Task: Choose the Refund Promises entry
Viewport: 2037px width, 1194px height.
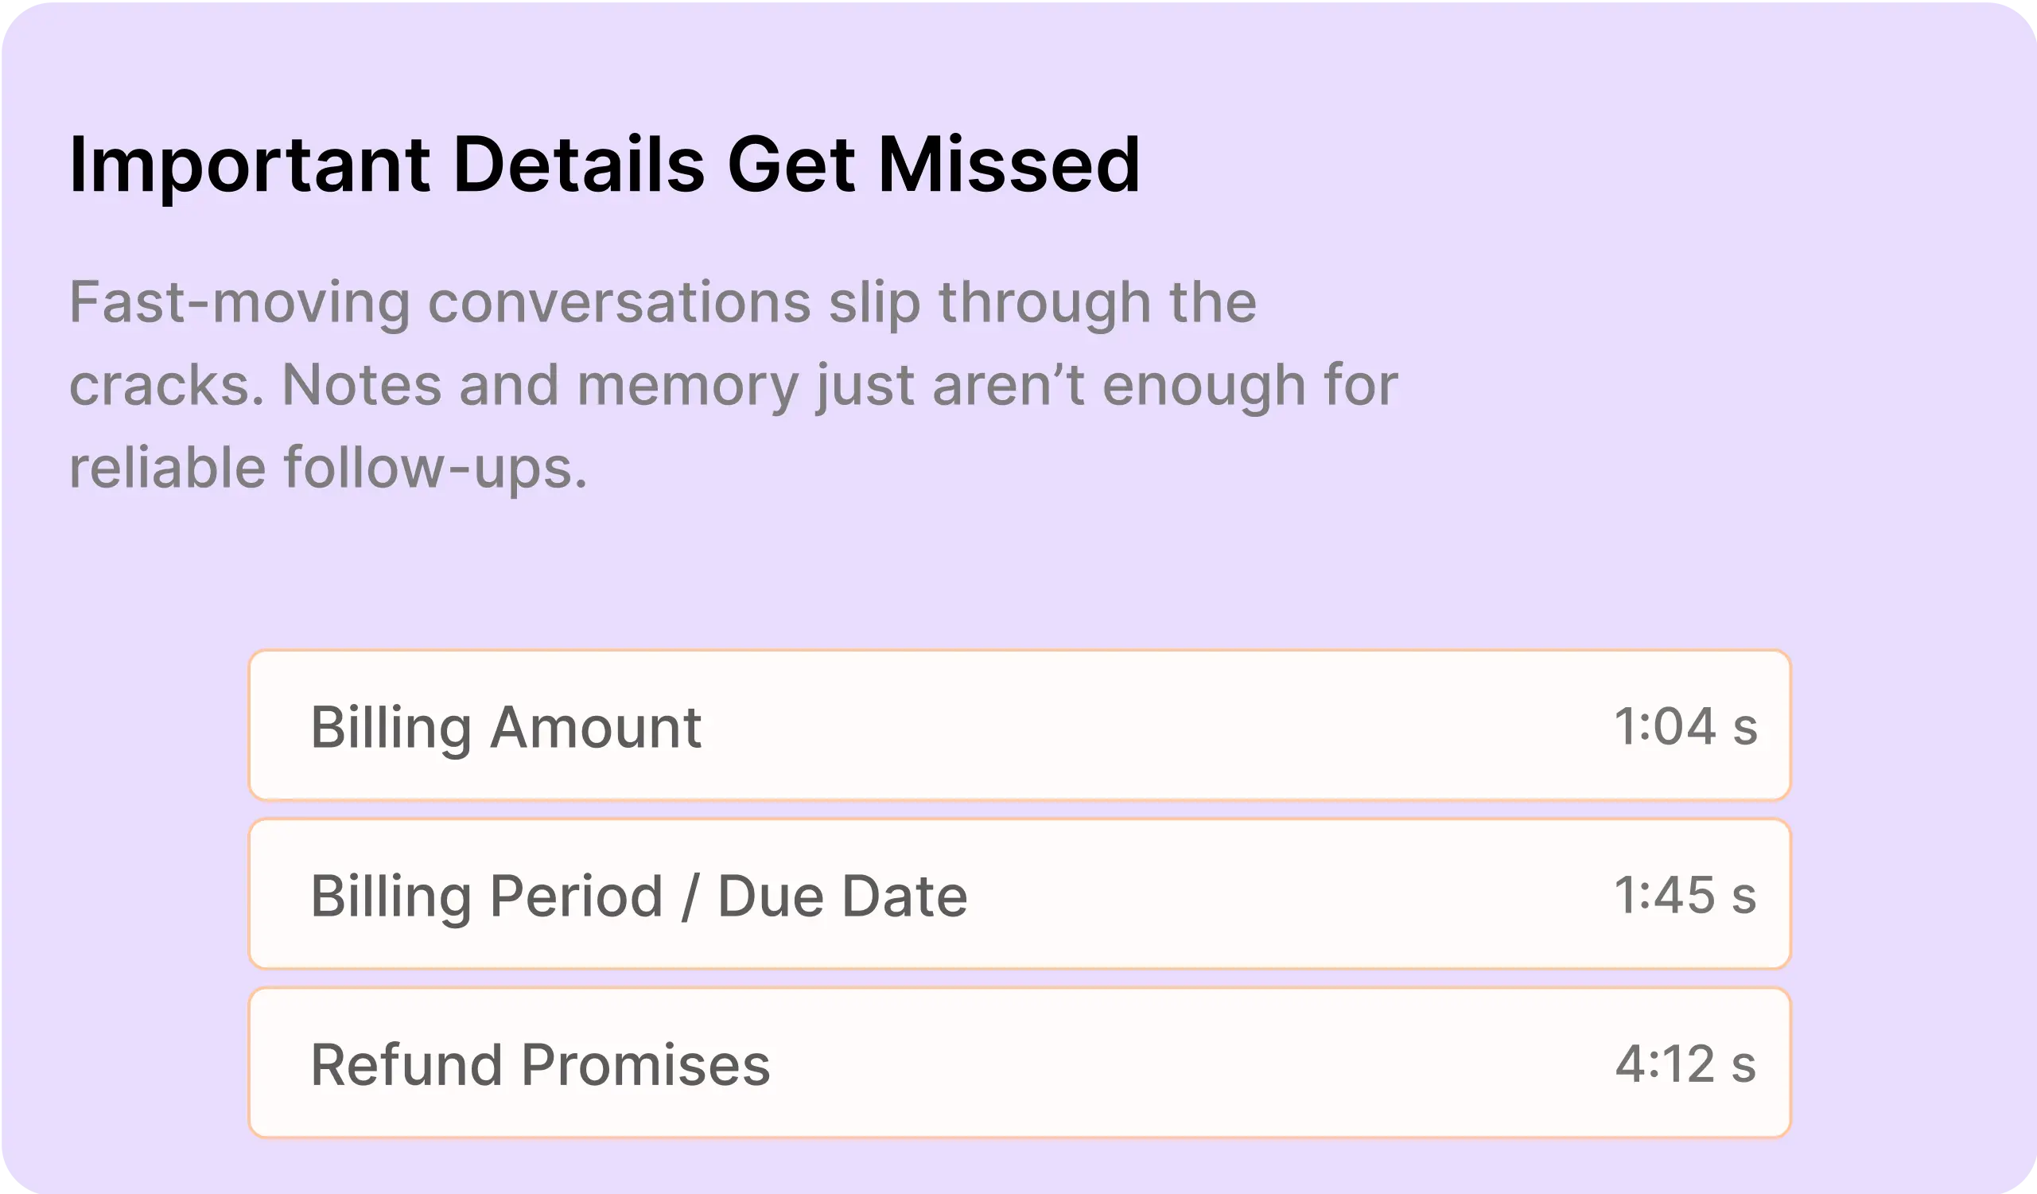Action: [x=1020, y=1063]
